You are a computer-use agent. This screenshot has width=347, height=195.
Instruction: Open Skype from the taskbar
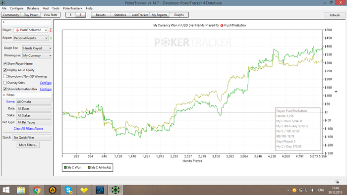point(68,190)
